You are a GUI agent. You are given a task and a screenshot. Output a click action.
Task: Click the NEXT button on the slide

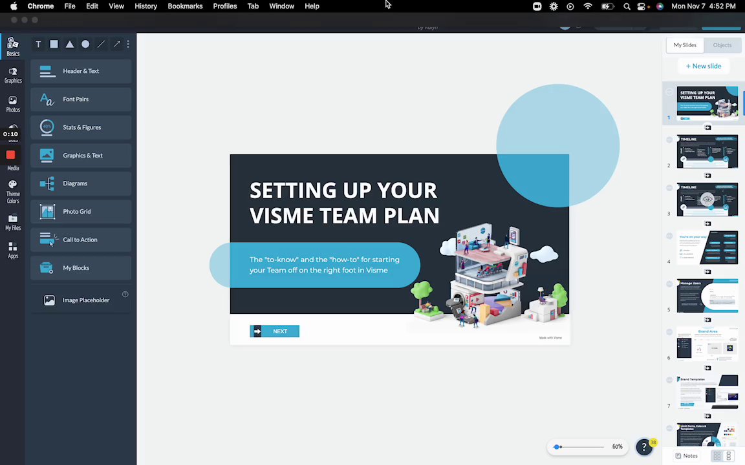pos(275,331)
